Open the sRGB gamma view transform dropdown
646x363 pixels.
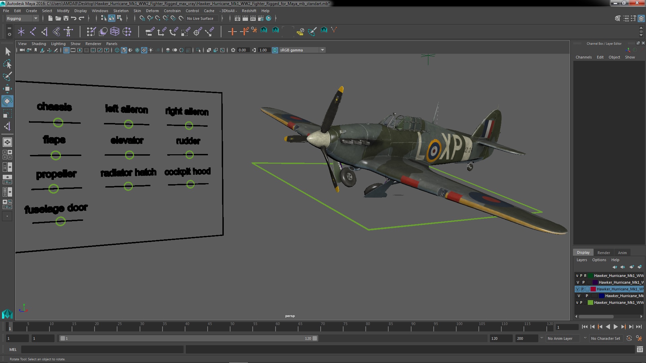click(x=302, y=50)
